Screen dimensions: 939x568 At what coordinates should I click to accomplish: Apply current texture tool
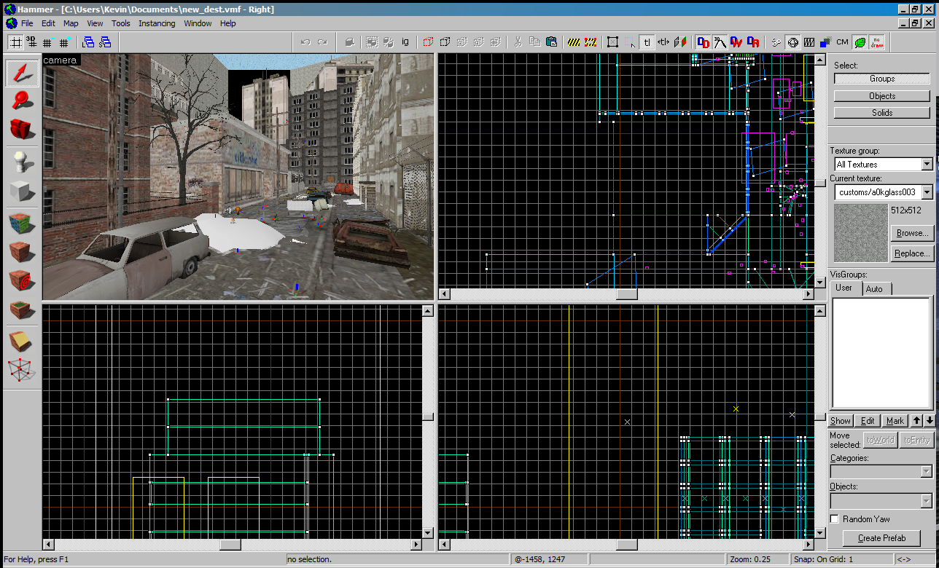coord(22,252)
